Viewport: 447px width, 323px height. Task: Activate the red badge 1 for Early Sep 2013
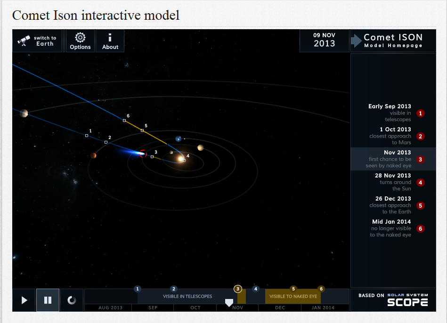pyautogui.click(x=420, y=113)
